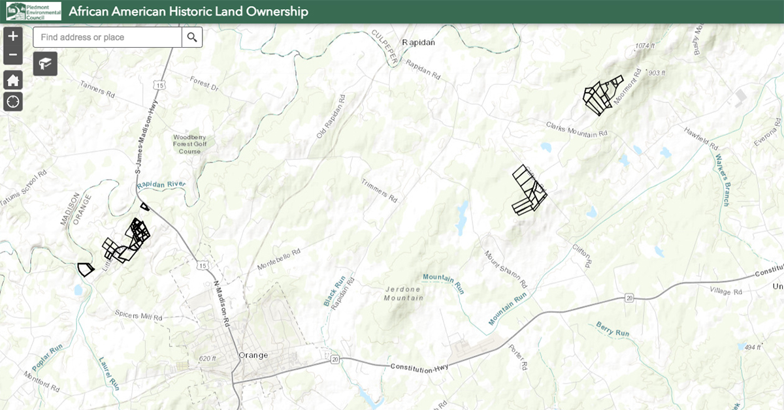Click the small parcel beside Rapidan River label
784x410 pixels.
click(x=144, y=207)
